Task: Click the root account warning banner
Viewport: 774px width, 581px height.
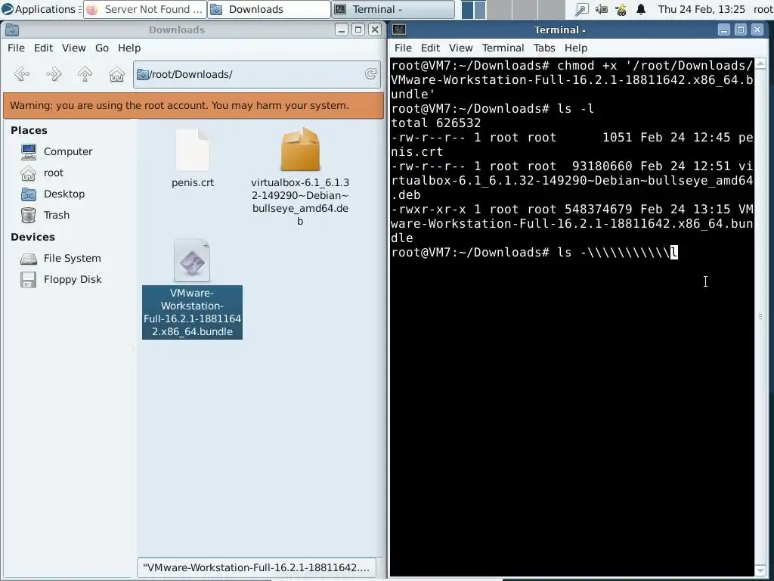Action: click(193, 106)
